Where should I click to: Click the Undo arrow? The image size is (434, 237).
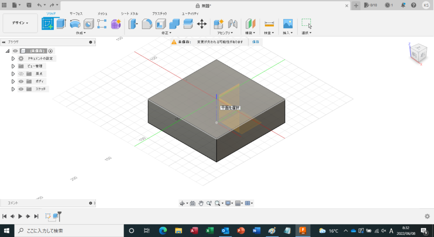(39, 5)
